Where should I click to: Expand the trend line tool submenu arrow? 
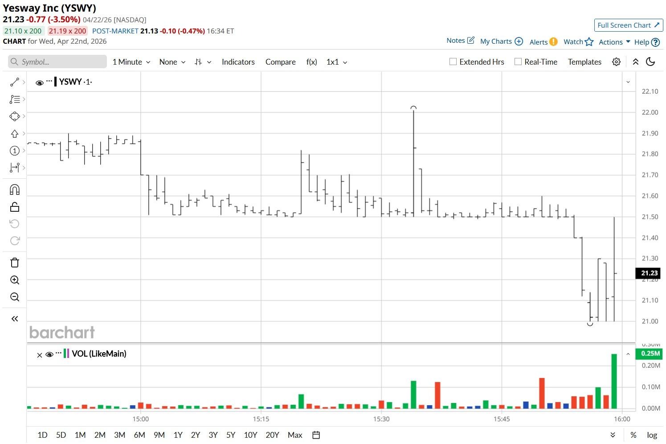tap(24, 82)
